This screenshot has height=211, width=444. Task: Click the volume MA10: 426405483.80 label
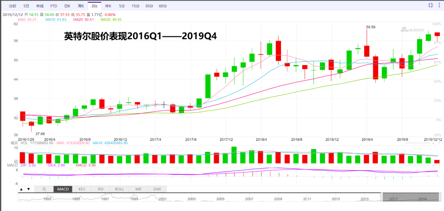coord(111,143)
